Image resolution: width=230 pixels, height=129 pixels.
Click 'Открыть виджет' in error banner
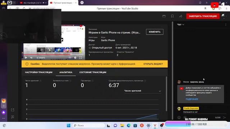tap(153, 64)
